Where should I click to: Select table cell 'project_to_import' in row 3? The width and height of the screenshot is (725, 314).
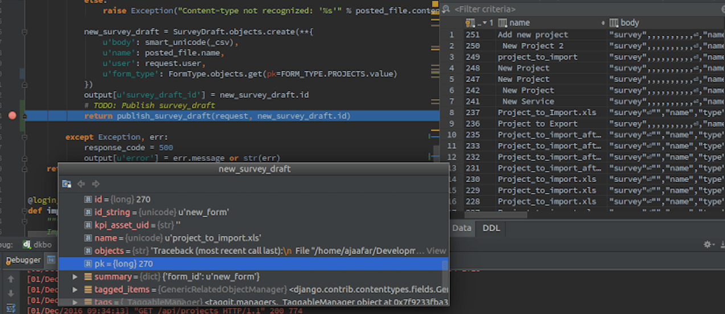[538, 57]
